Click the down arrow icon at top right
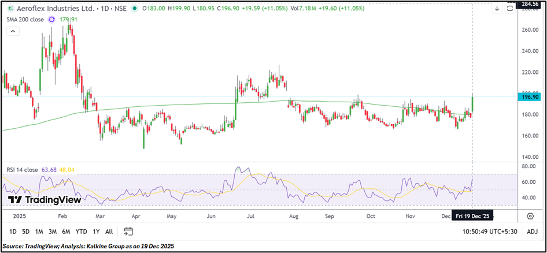 pos(496,8)
